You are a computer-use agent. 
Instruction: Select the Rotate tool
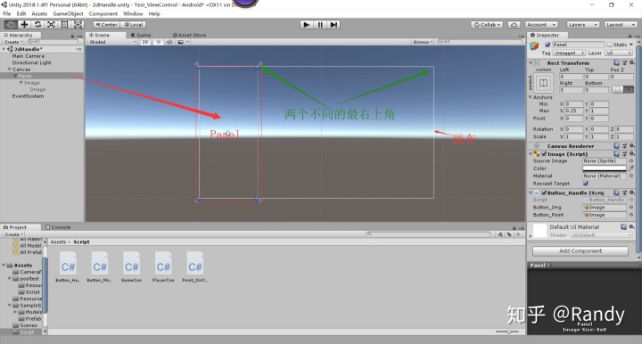pos(37,25)
